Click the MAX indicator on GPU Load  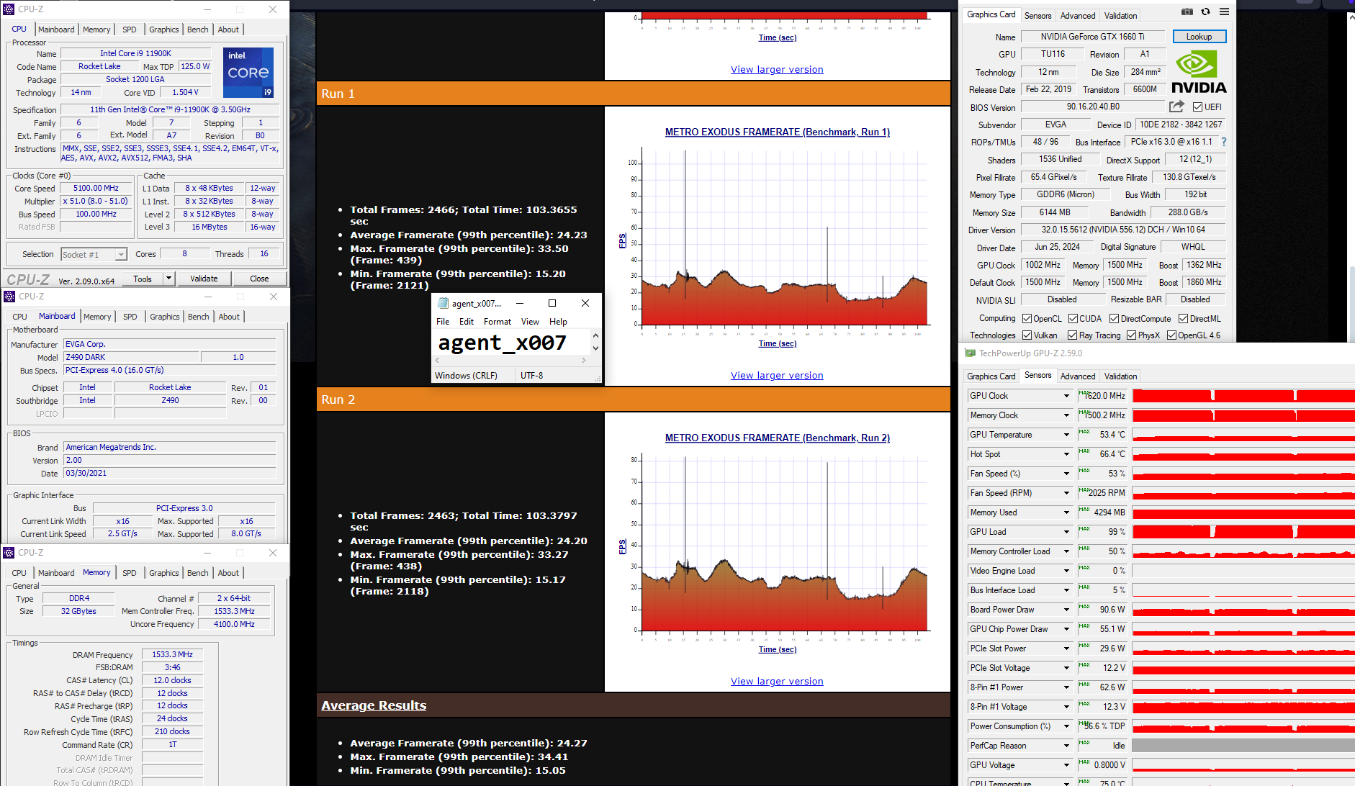pos(1084,529)
